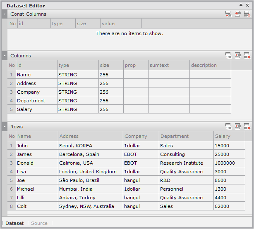Click the delete icon in Const Columns
254x229 pixels.
(x=247, y=14)
